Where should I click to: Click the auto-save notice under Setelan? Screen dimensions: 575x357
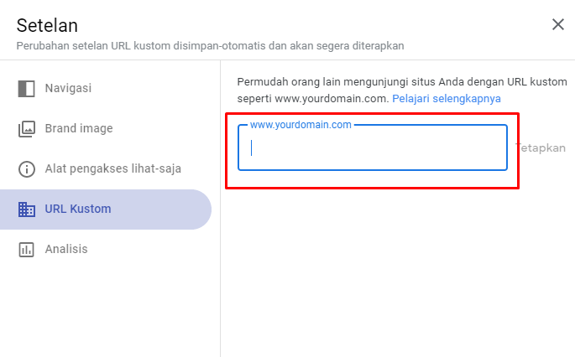[x=210, y=45]
